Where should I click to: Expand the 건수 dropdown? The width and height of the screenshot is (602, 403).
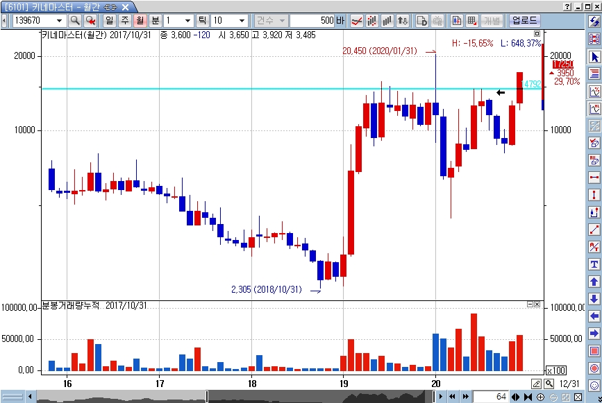(283, 20)
